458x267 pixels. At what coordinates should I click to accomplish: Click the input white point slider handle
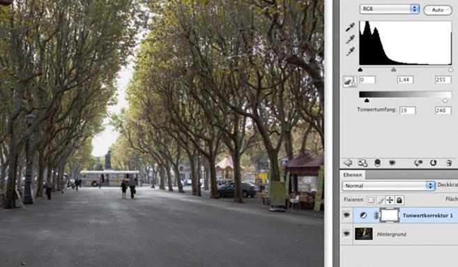tap(450, 70)
